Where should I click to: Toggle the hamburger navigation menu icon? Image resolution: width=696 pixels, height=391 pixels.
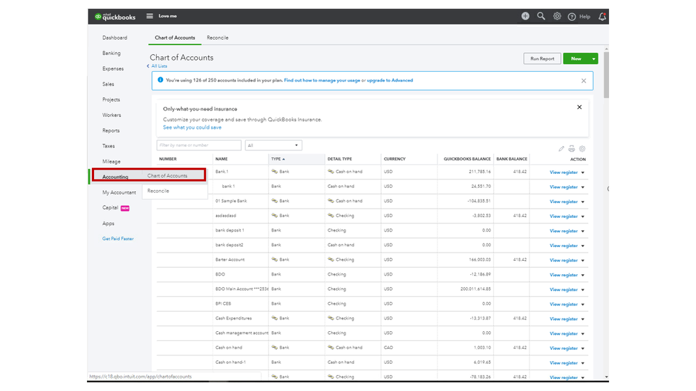tap(150, 16)
